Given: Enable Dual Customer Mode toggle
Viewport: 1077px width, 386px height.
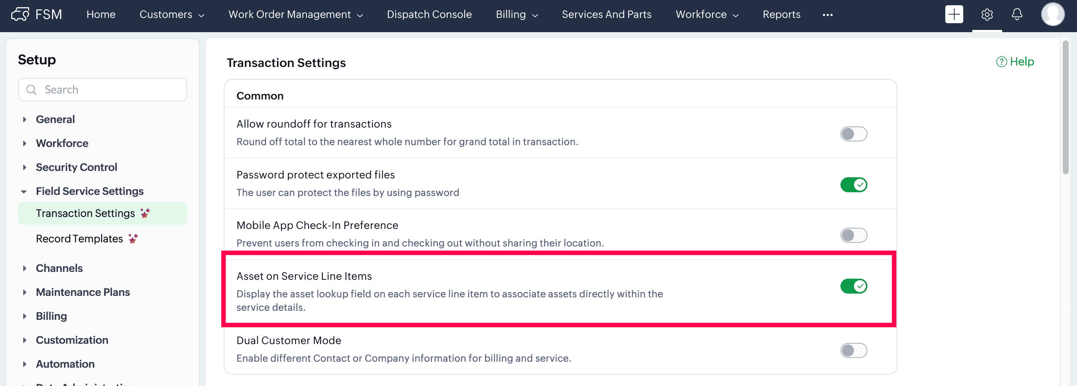Looking at the screenshot, I should click(x=853, y=350).
